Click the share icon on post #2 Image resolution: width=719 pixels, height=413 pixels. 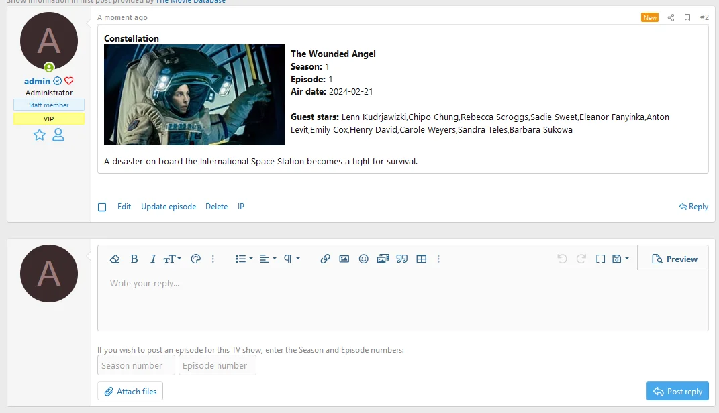[671, 17]
